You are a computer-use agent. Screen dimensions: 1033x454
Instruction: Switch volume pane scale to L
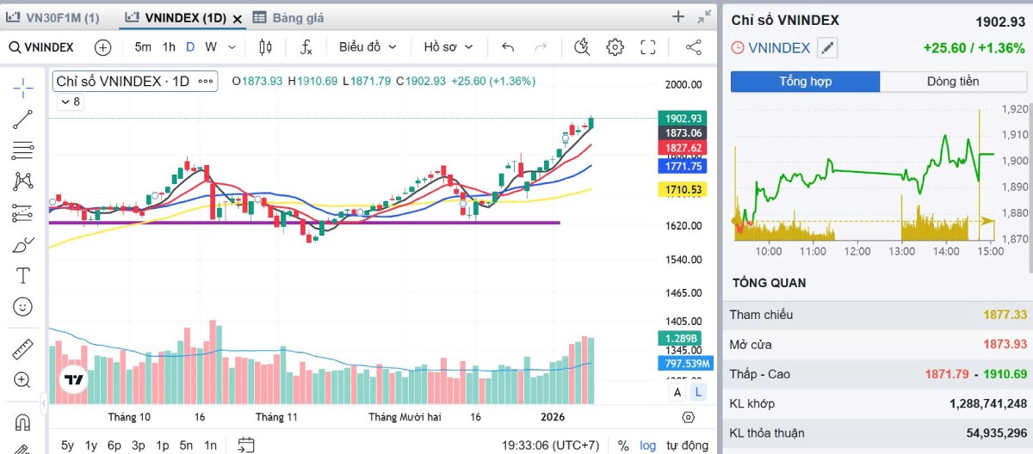(x=698, y=392)
